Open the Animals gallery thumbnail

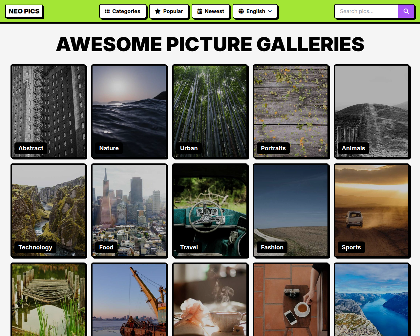coord(372,111)
